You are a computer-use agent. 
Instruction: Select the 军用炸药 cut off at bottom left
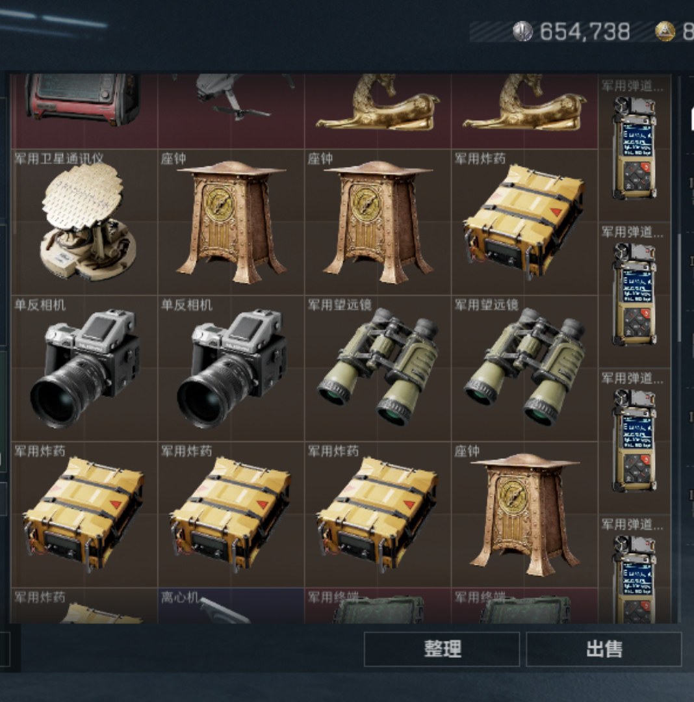coord(84,606)
